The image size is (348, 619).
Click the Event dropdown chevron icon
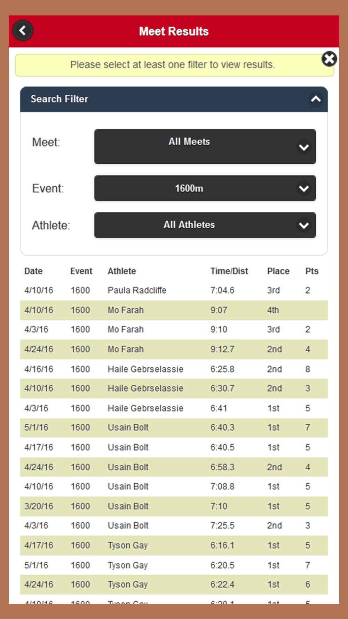pos(304,189)
